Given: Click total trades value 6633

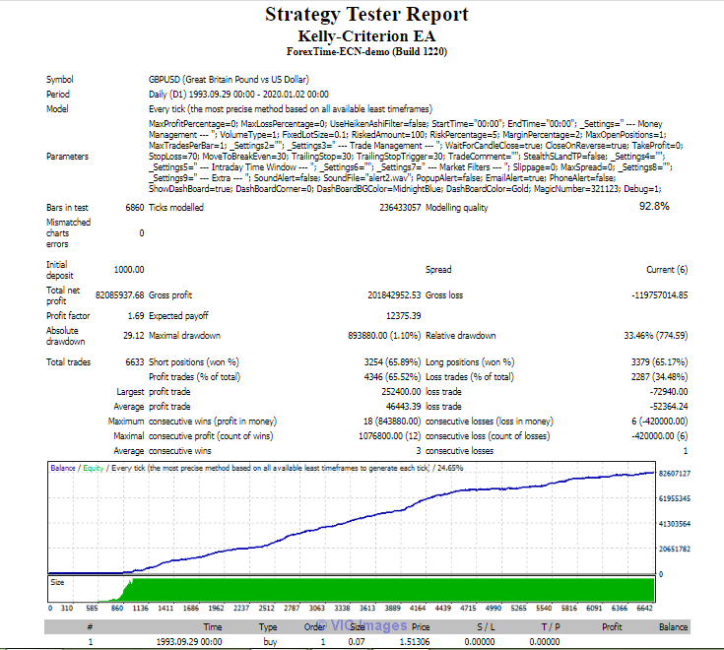Looking at the screenshot, I should (134, 362).
